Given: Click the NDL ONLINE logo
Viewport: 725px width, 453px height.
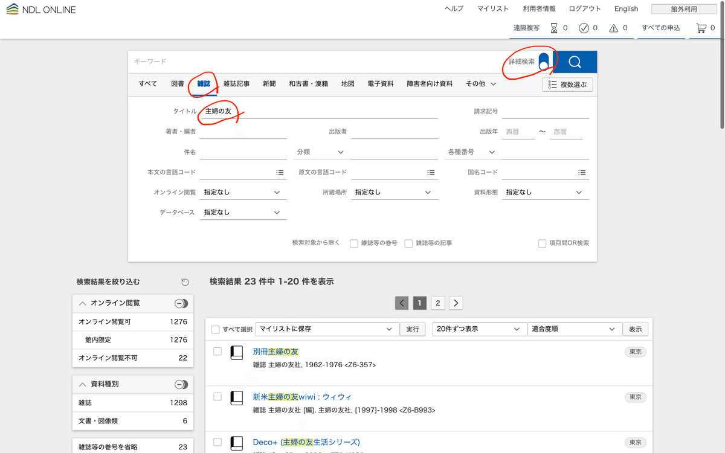Looking at the screenshot, I should (x=41, y=10).
